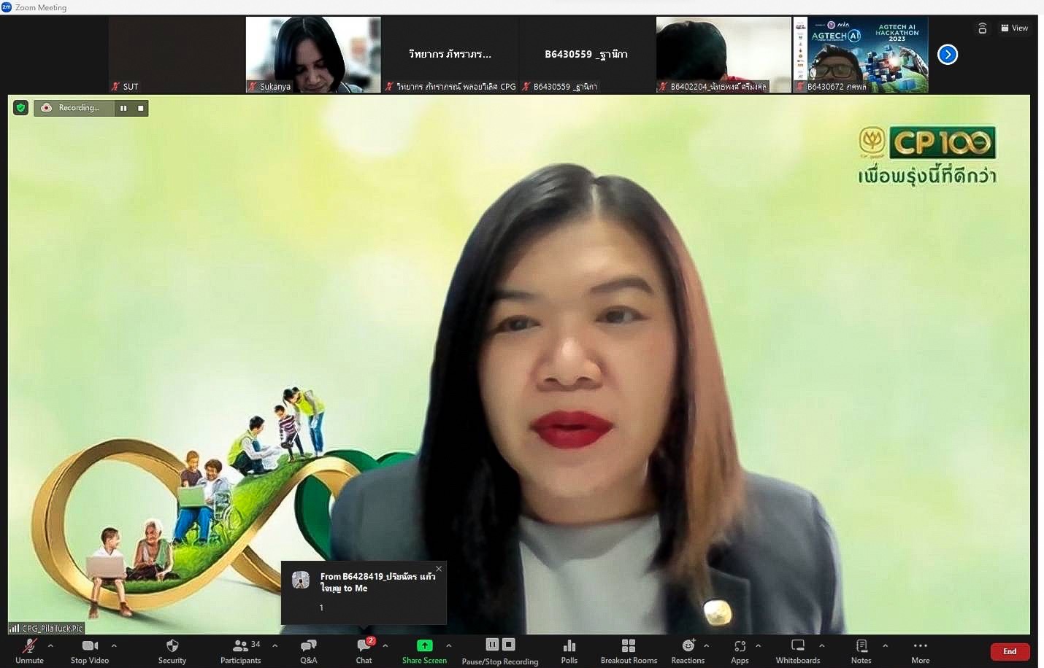Open the Whiteboards tool
Viewport: 1044px width, 668px height.
pos(797,650)
